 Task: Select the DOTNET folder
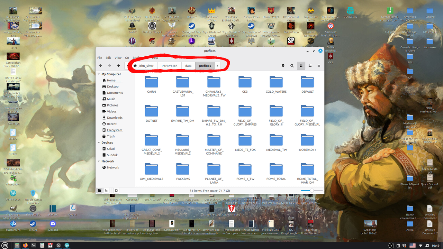(151, 113)
